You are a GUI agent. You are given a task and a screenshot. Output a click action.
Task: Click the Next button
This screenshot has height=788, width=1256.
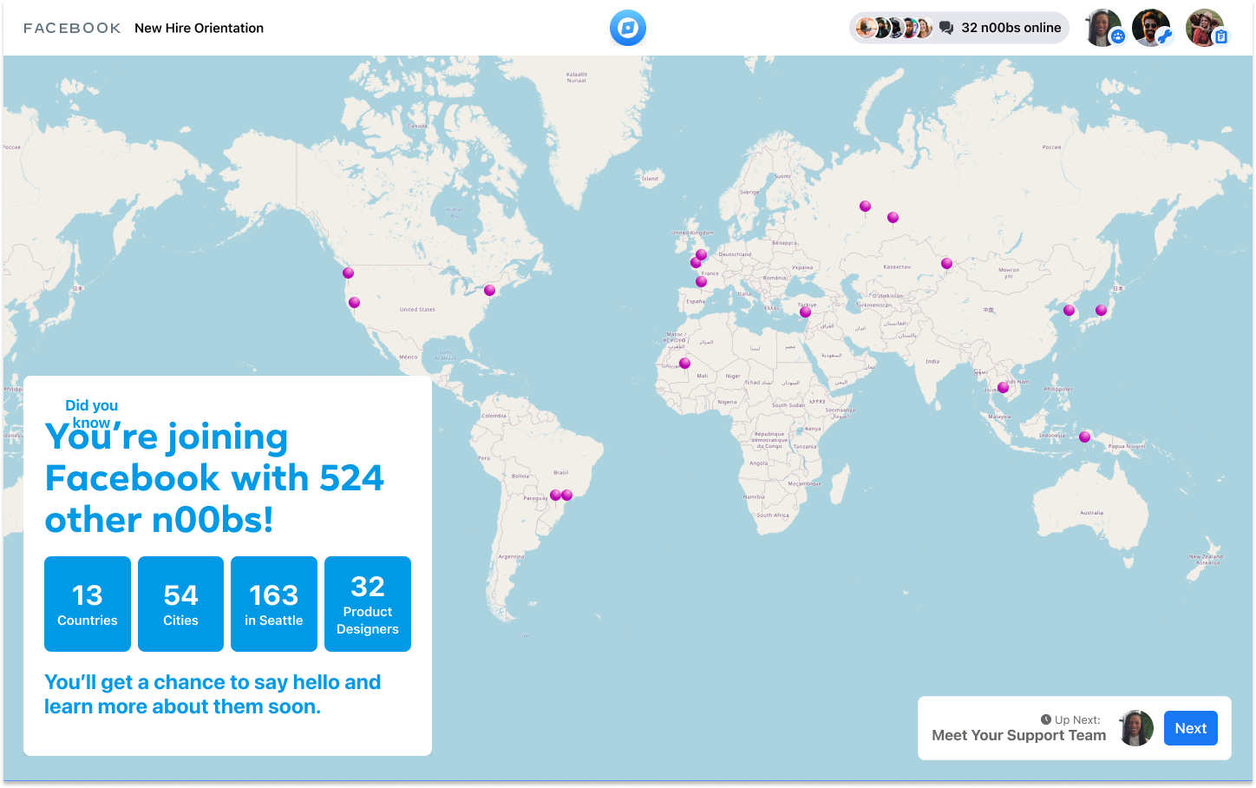1190,728
